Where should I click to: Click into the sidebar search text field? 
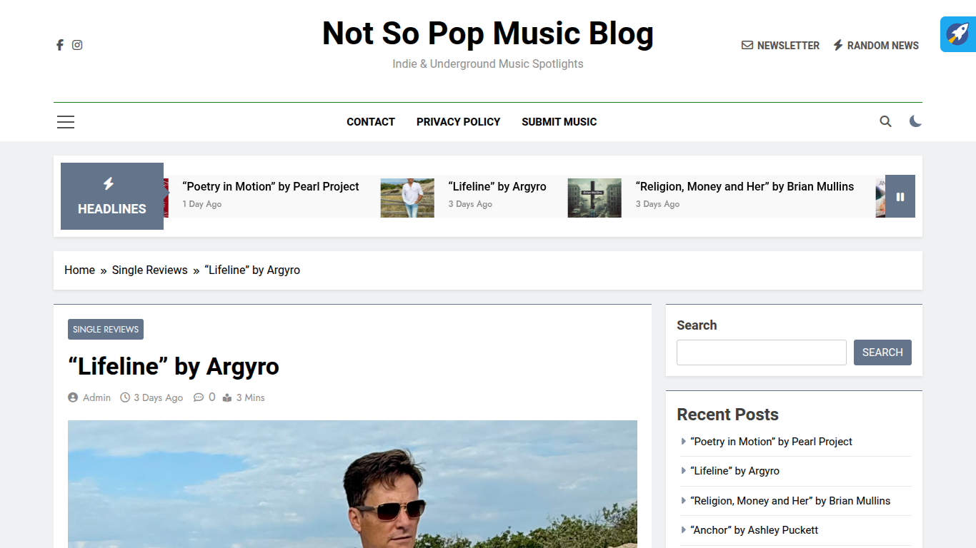click(x=761, y=352)
